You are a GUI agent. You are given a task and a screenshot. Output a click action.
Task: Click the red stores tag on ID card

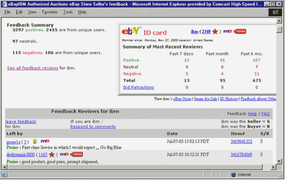(x=240, y=31)
